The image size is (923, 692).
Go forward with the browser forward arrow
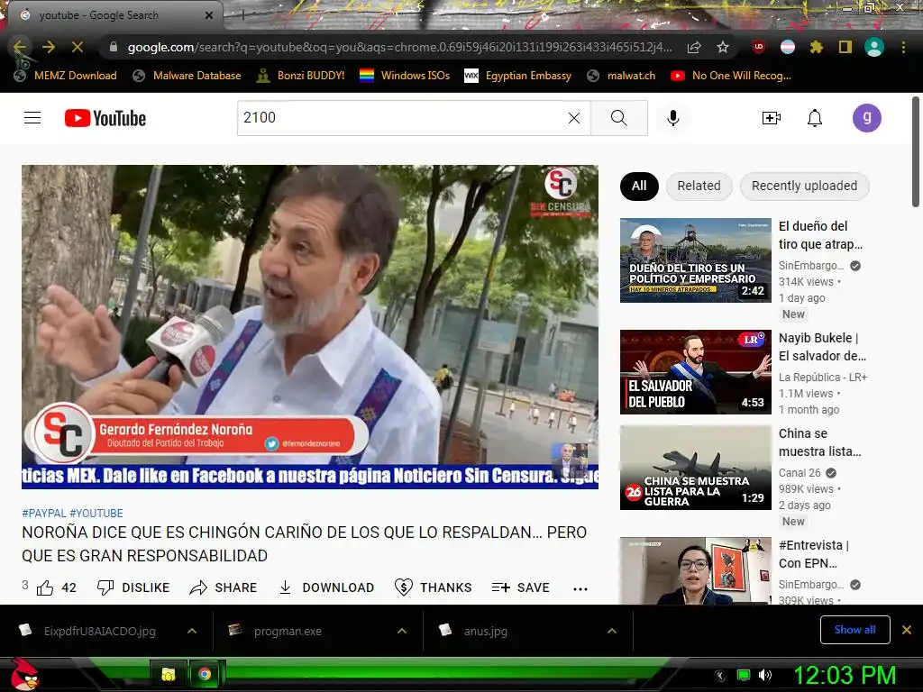tap(49, 47)
